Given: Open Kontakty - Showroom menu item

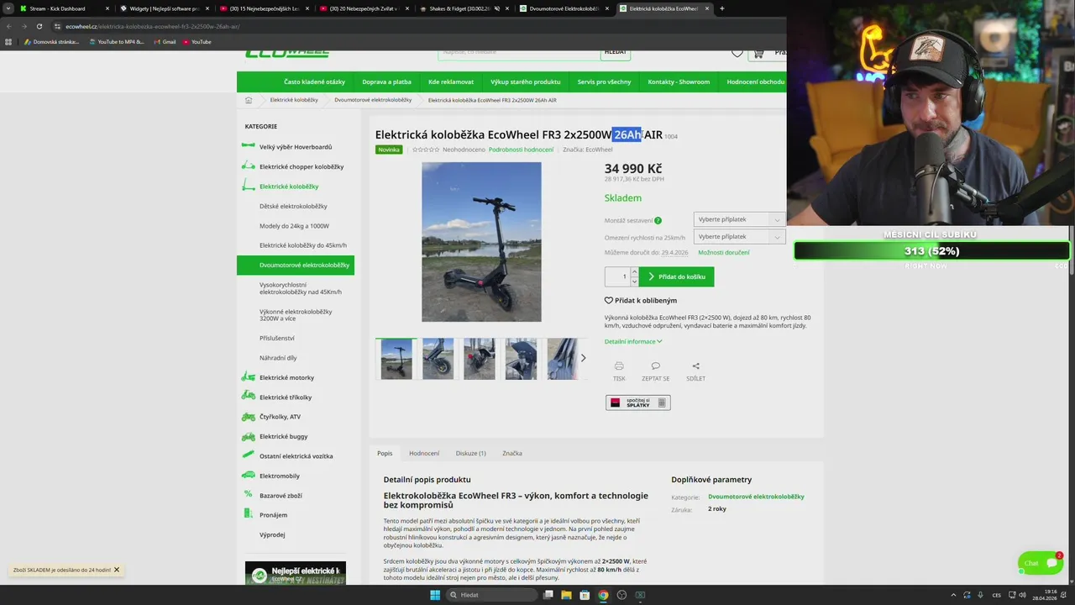Looking at the screenshot, I should (679, 82).
